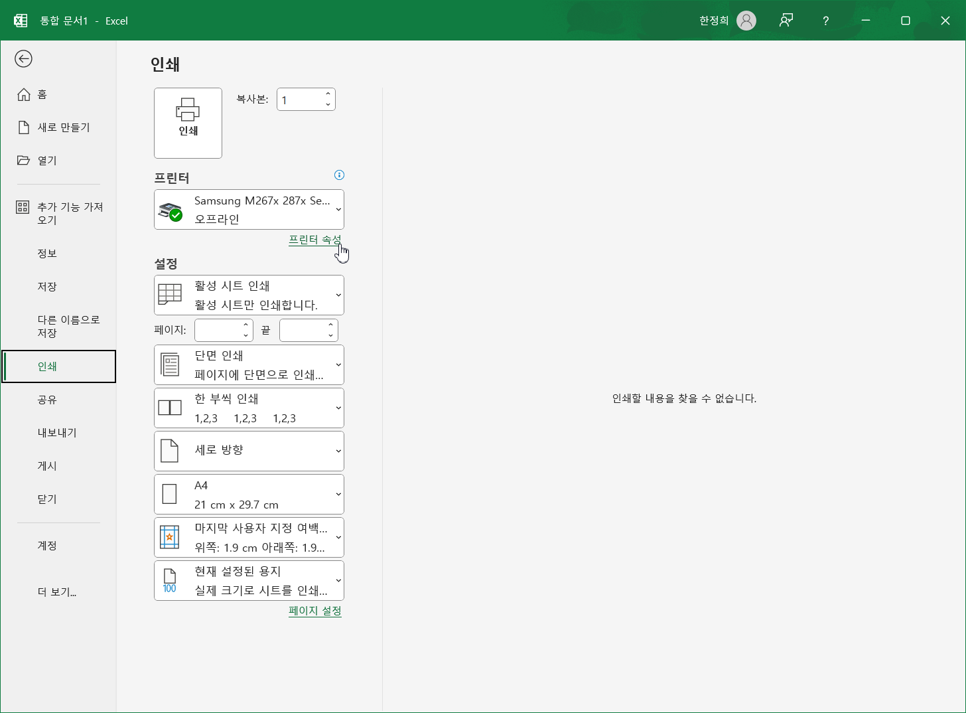Increase the end page number
This screenshot has width=966, height=713.
tap(330, 325)
